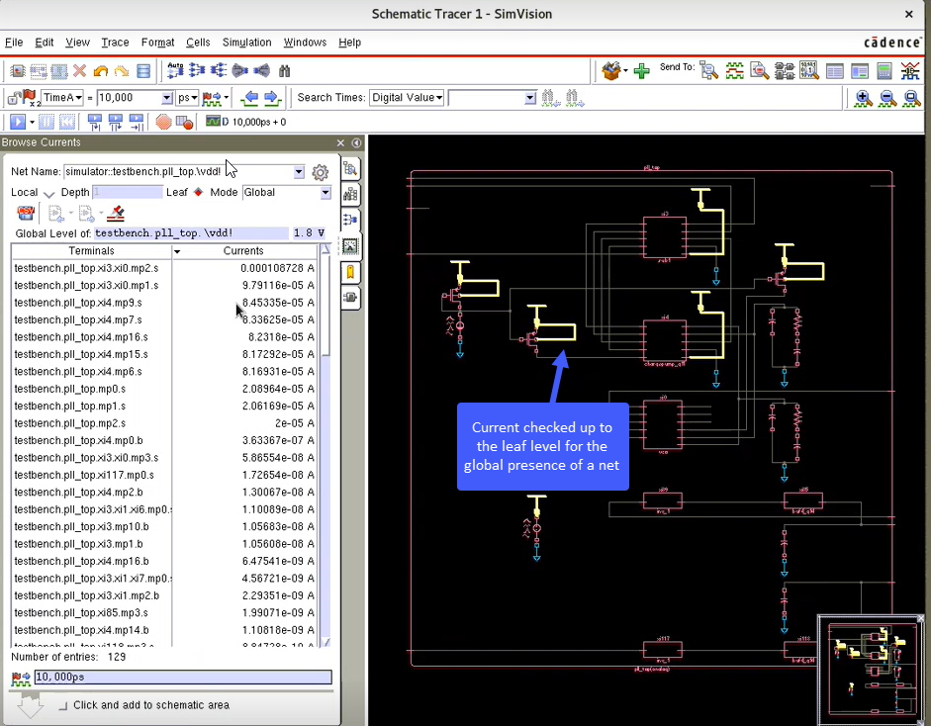This screenshot has height=726, width=931.
Task: Click the gear settings icon beside Net Name
Action: [320, 172]
